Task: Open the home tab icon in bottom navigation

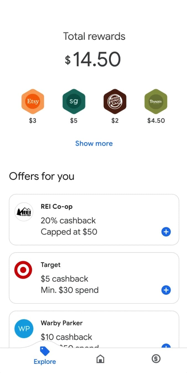Action: (100, 359)
